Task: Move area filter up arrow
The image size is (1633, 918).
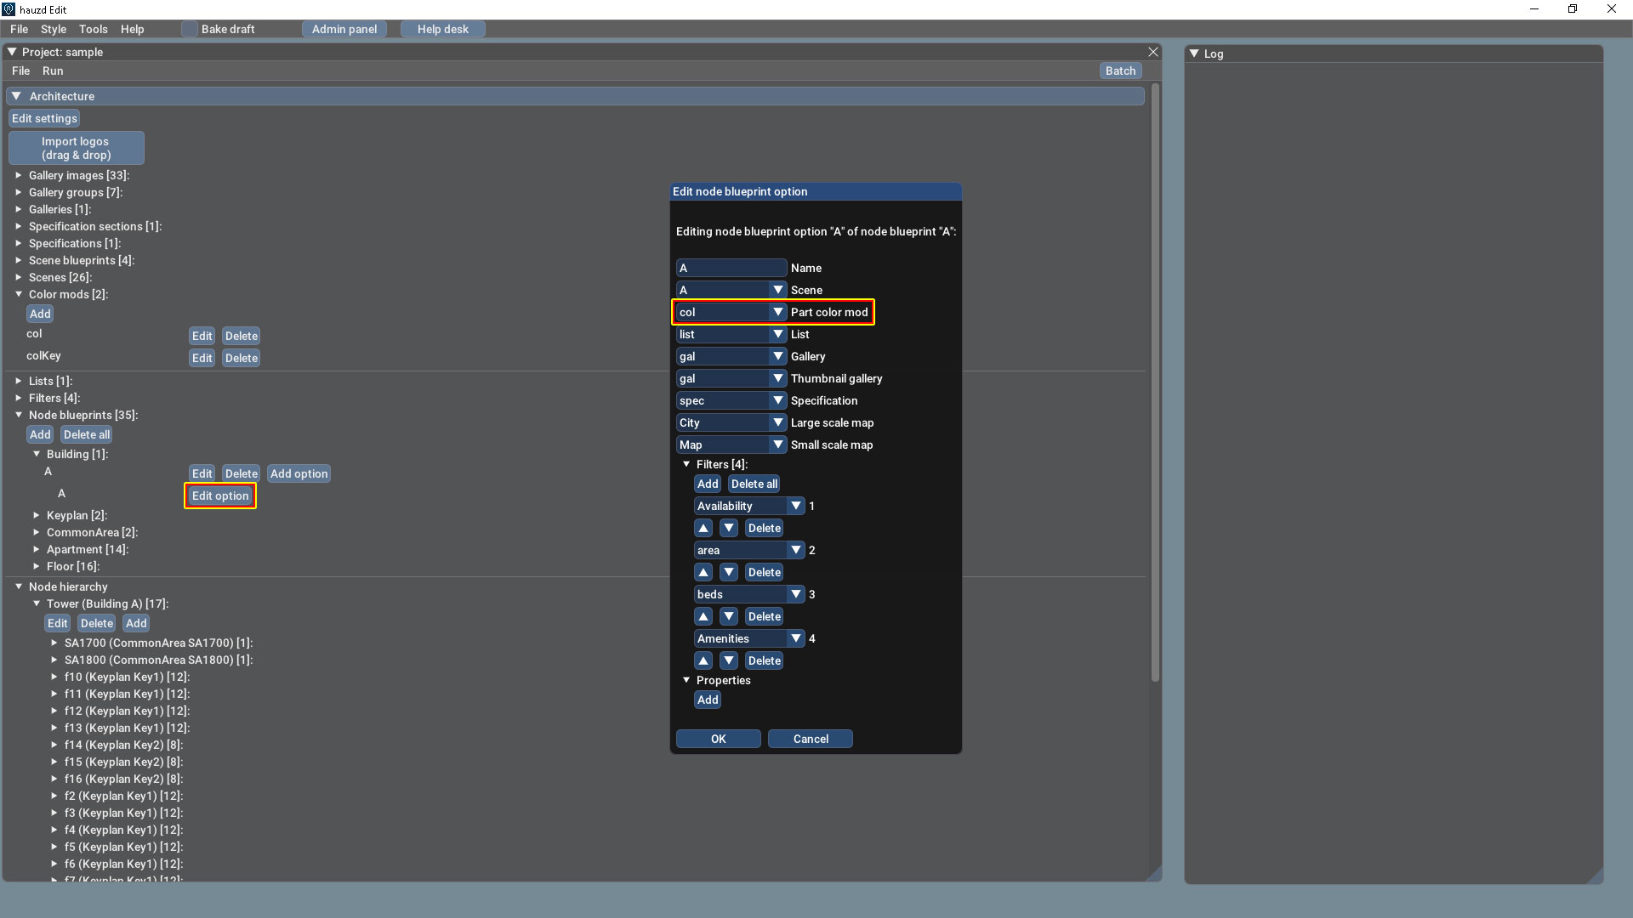Action: click(x=703, y=572)
